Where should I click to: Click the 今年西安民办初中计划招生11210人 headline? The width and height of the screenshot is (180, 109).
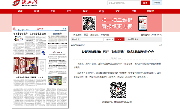click(29, 77)
